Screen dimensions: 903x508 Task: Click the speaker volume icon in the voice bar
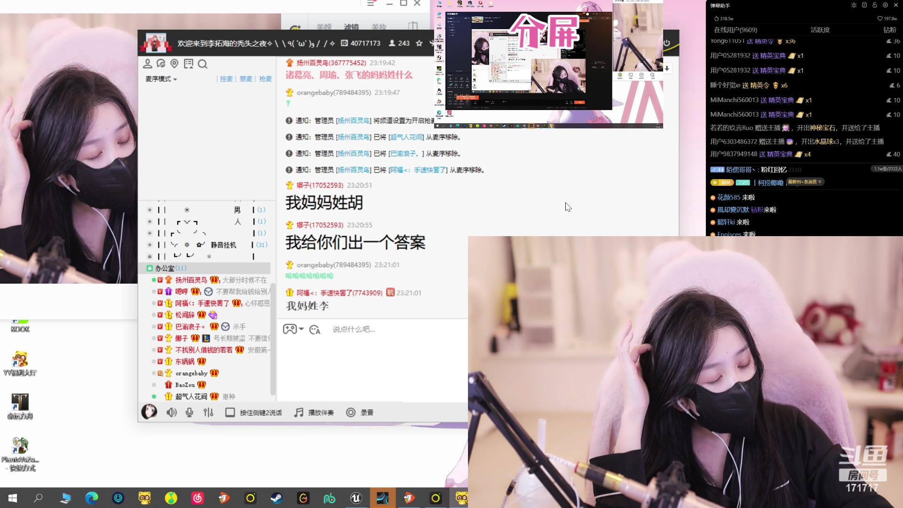[x=171, y=412]
